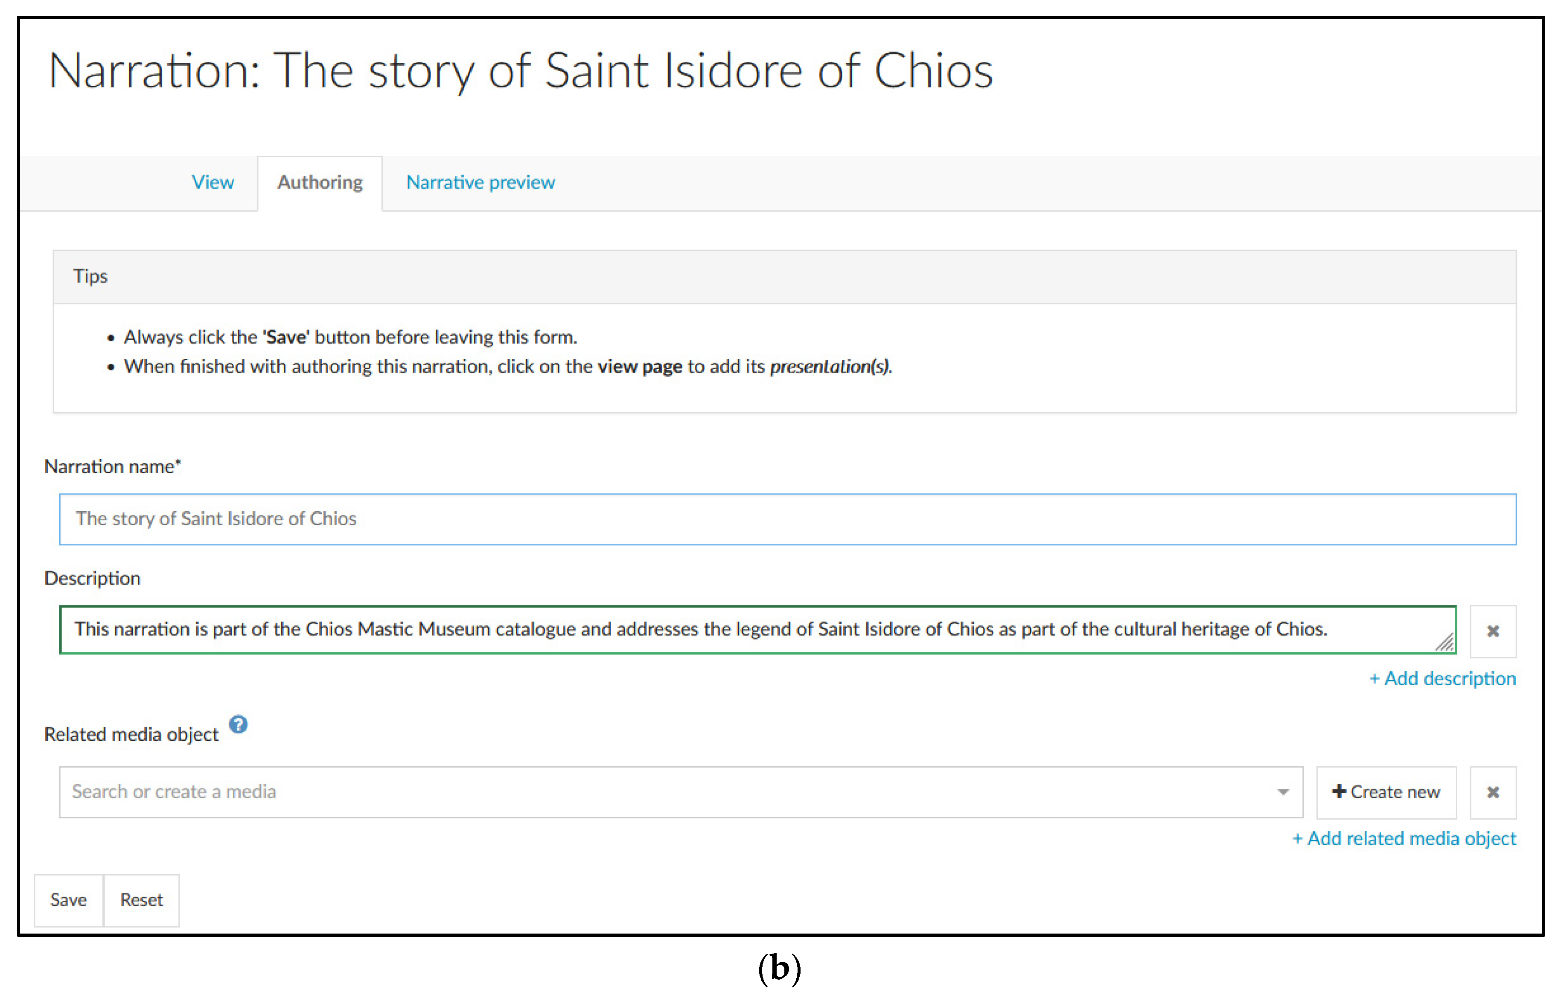The image size is (1558, 998).
Task: Click the Narration page title heading
Action: pos(520,70)
